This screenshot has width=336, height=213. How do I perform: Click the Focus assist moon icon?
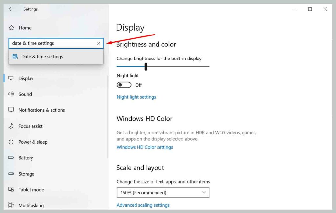coord(11,126)
